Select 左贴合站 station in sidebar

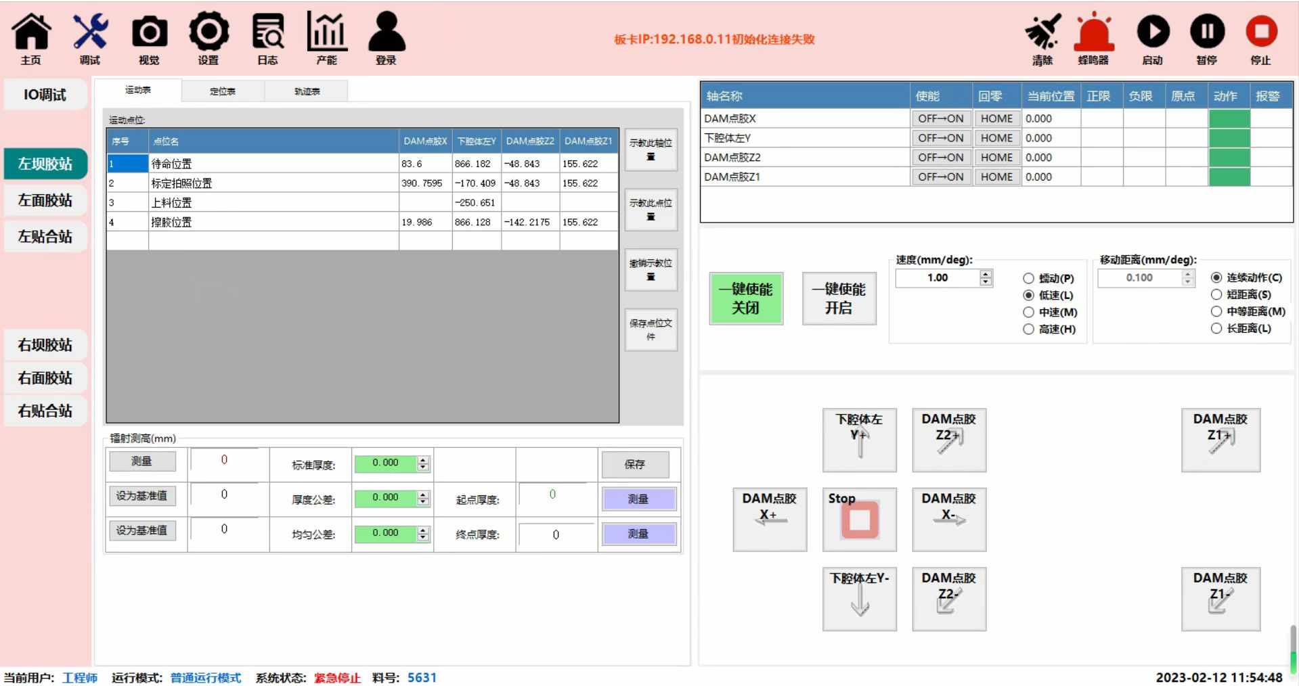[x=45, y=237]
